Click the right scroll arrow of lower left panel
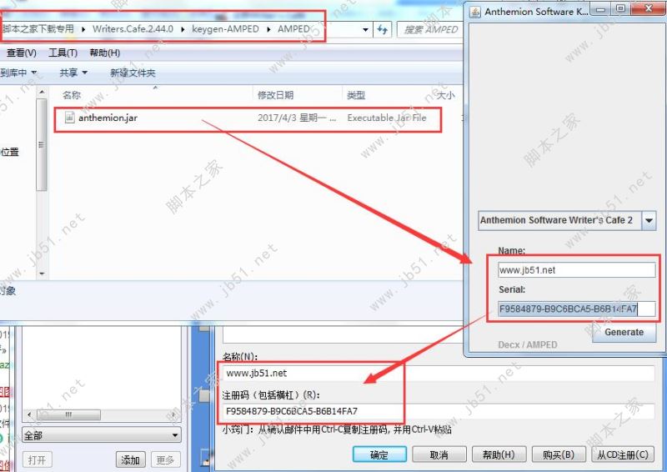 (x=173, y=414)
